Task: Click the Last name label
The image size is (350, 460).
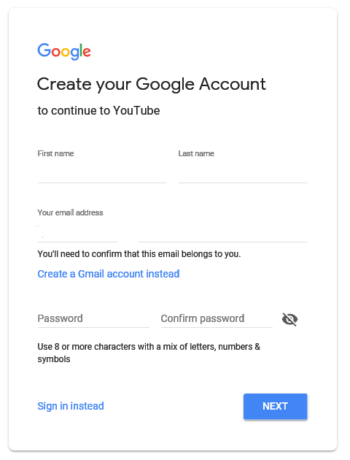Action: pos(196,153)
